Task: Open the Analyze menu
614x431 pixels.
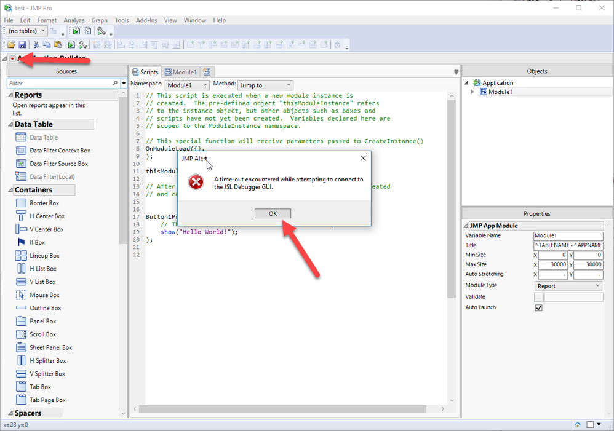Action: [74, 20]
